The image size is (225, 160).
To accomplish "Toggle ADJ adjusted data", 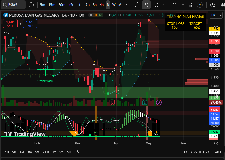I will 218,152.
